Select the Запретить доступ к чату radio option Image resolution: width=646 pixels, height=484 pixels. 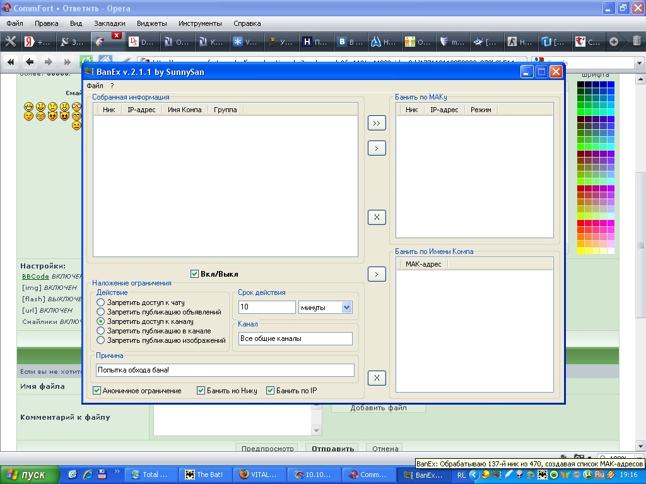pyautogui.click(x=101, y=302)
